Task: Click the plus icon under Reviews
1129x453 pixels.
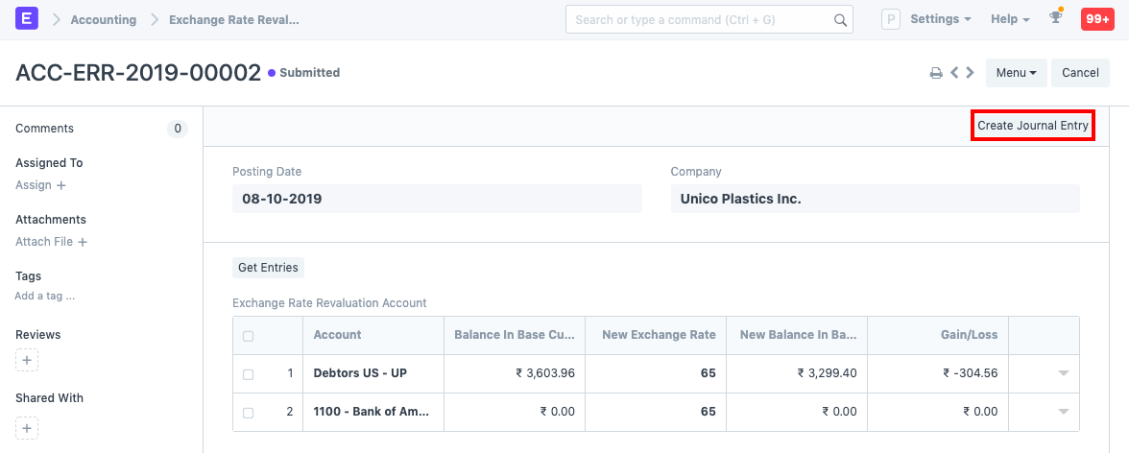Action: pyautogui.click(x=27, y=361)
